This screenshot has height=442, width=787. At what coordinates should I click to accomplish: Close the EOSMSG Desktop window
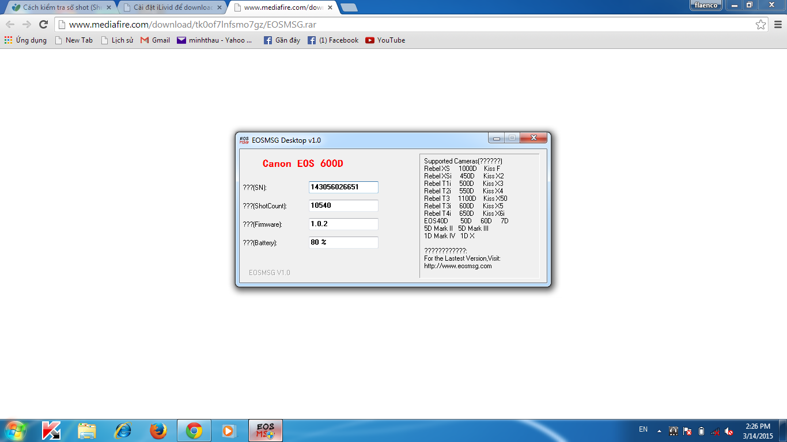(x=534, y=138)
